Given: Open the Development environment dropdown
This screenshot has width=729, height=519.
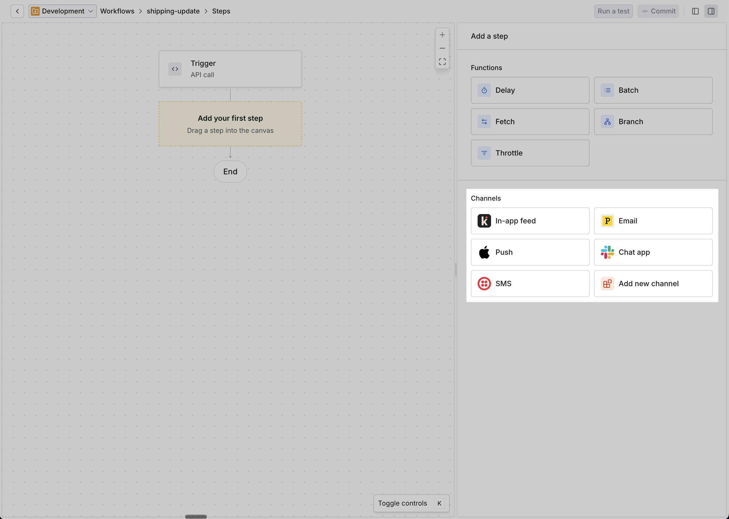Looking at the screenshot, I should pos(62,11).
